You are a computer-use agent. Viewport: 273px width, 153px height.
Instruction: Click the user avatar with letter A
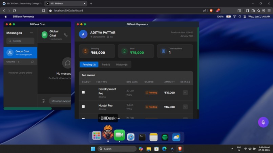pyautogui.click(x=83, y=34)
